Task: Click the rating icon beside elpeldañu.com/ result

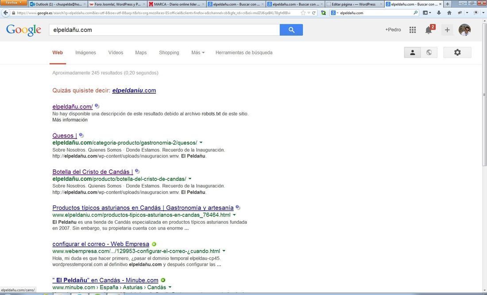Action: [97, 106]
